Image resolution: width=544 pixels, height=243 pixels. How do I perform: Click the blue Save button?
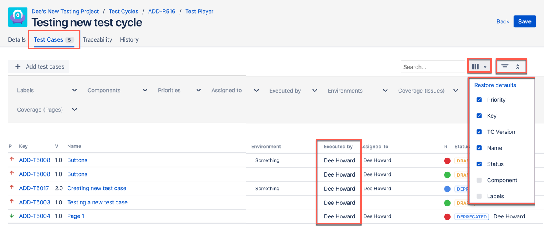point(524,21)
